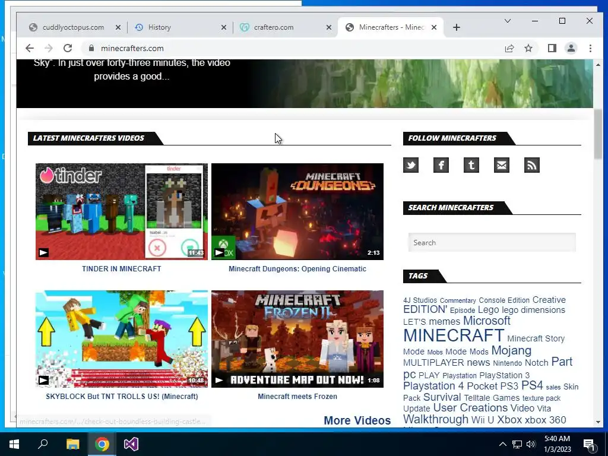Open the Windows Start menu
The height and width of the screenshot is (456, 608).
click(14, 444)
